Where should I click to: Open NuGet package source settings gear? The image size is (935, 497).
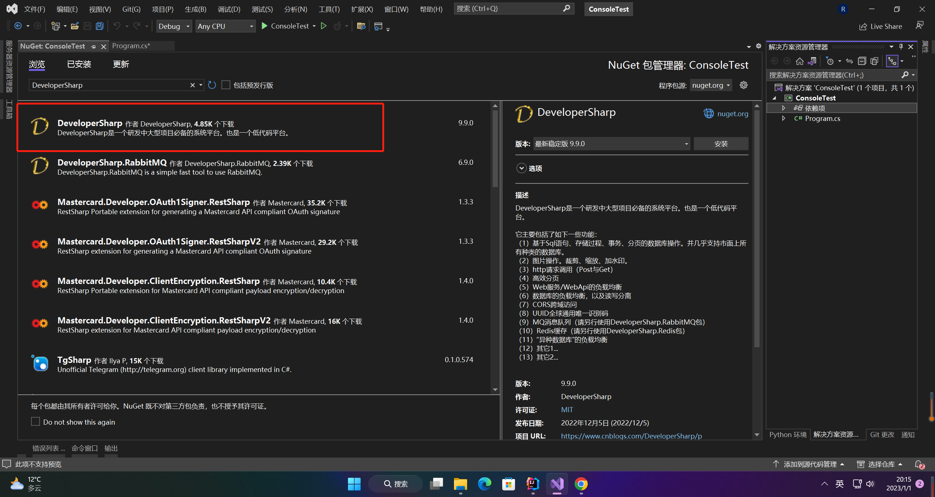click(743, 85)
